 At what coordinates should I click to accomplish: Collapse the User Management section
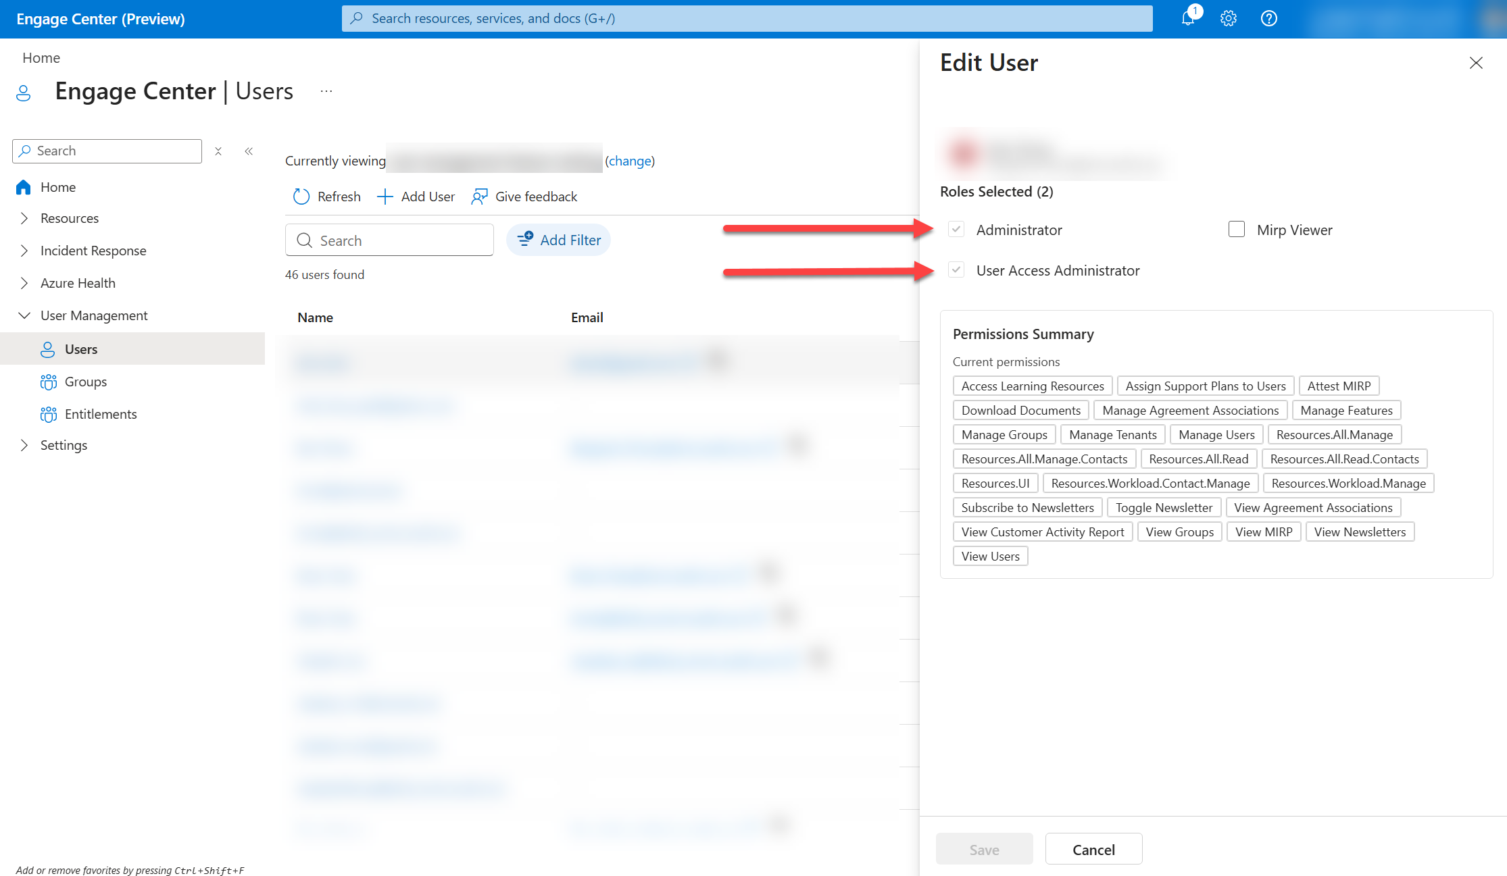24,315
